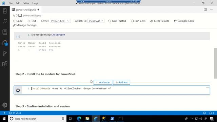Click the fg breadcrumb folder
217x122 pixels.
[14, 16]
